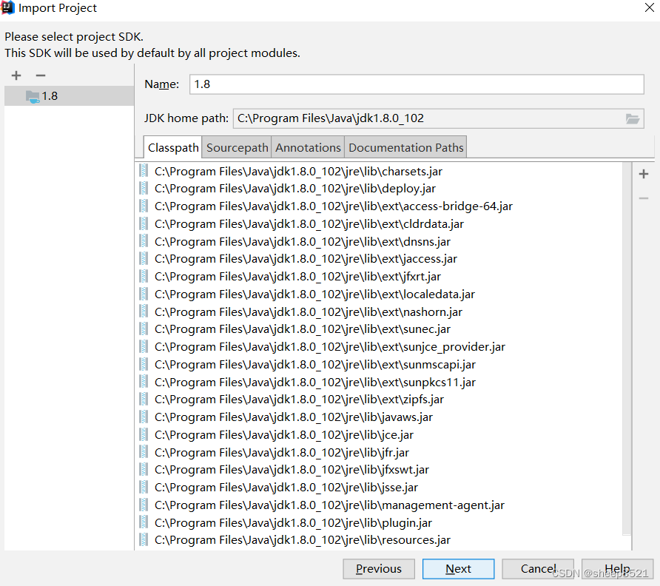
Task: Click the classpath list scrollbar
Action: pos(627,348)
